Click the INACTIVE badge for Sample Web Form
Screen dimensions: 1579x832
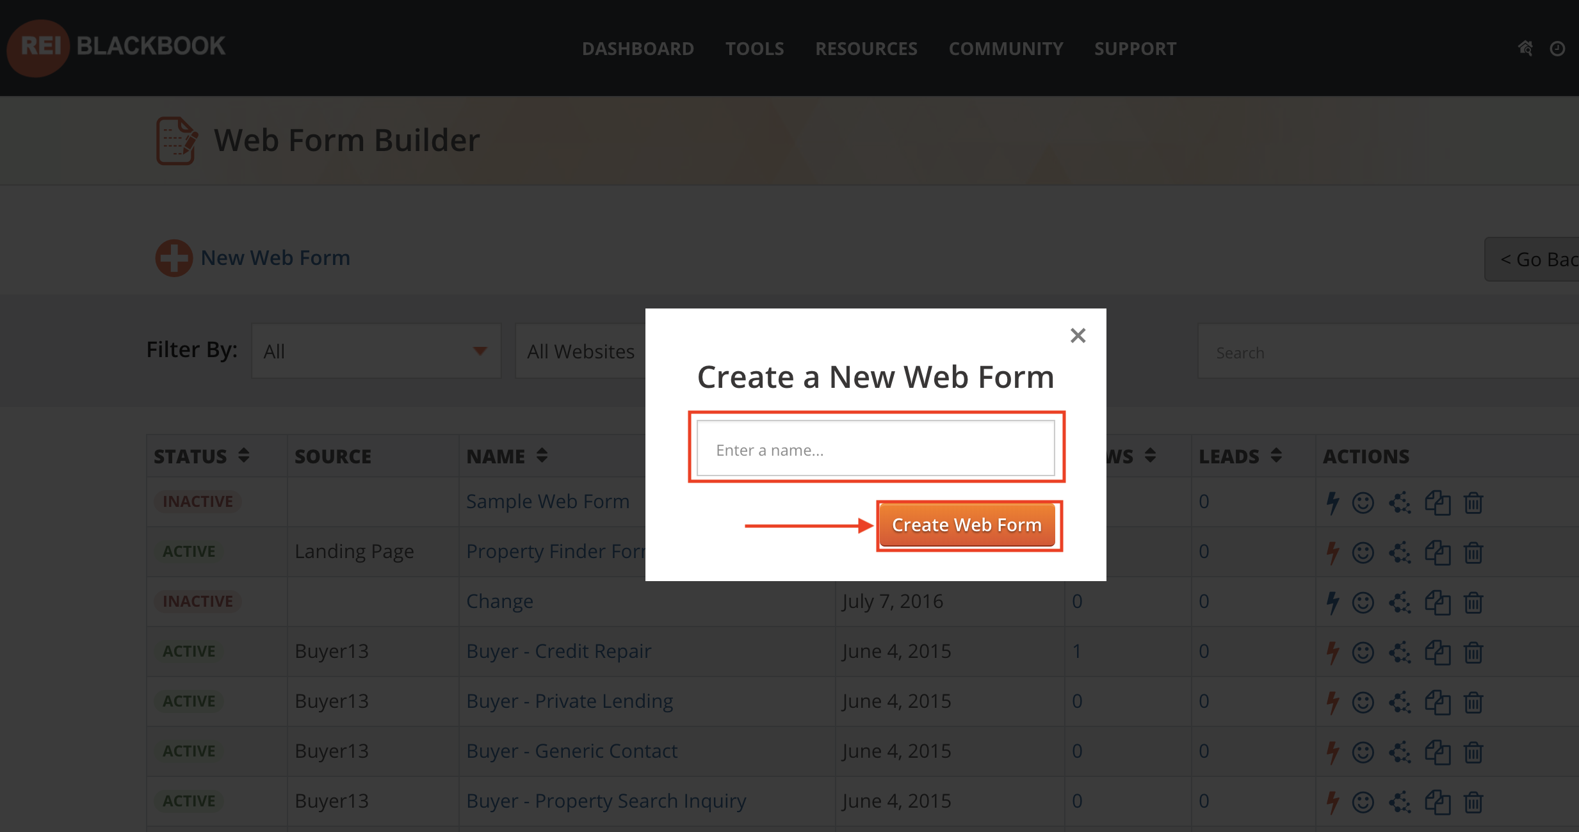[x=197, y=501]
